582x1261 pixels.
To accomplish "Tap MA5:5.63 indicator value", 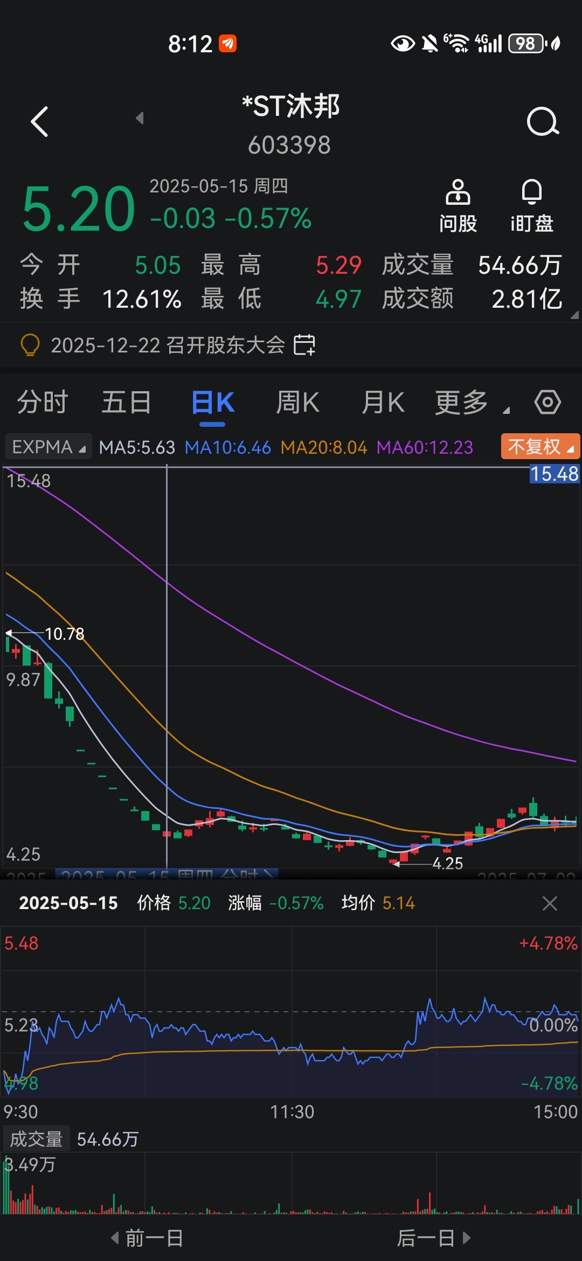I will pos(137,447).
